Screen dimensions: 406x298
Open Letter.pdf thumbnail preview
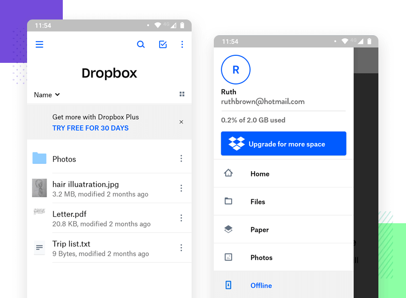pos(40,211)
